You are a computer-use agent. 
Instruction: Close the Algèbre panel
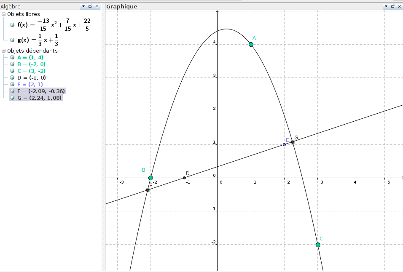pyautogui.click(x=97, y=6)
